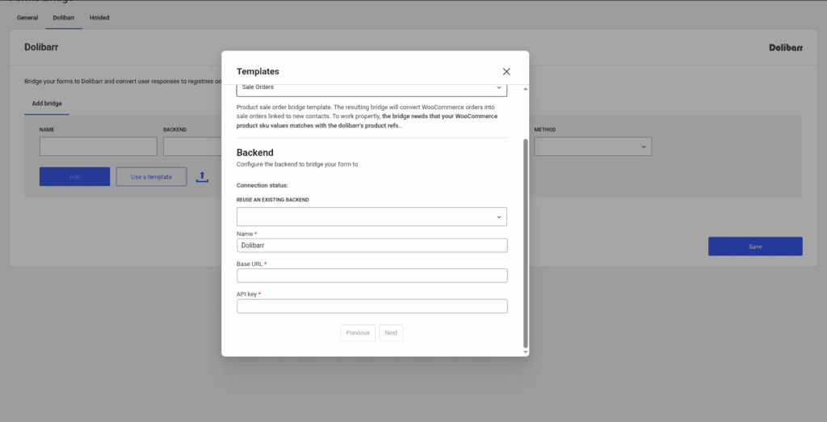Click the Add button
The image size is (827, 422).
tap(75, 177)
